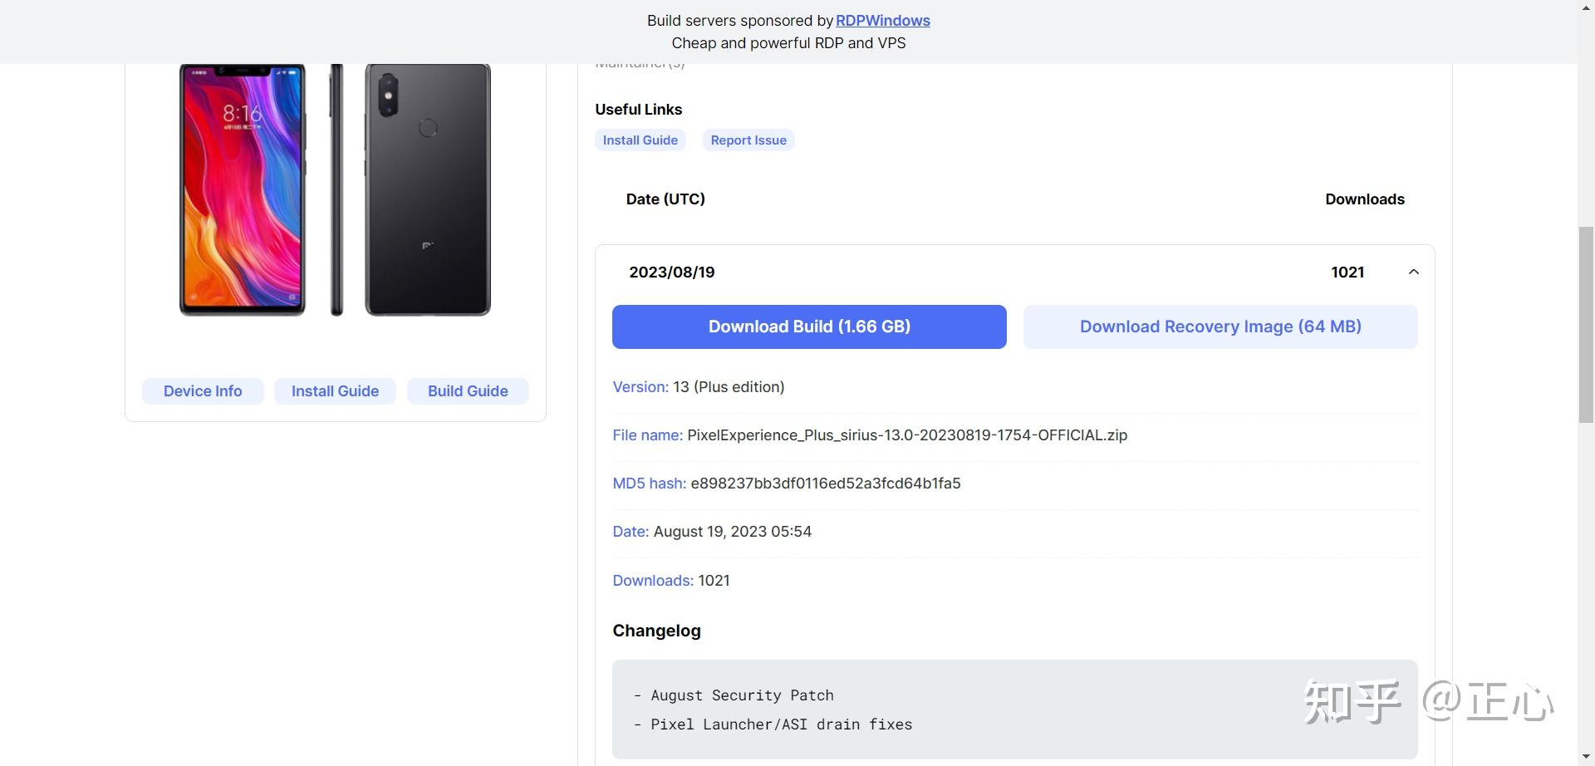The image size is (1595, 766).
Task: Select the MD5 hash value text
Action: click(x=825, y=484)
